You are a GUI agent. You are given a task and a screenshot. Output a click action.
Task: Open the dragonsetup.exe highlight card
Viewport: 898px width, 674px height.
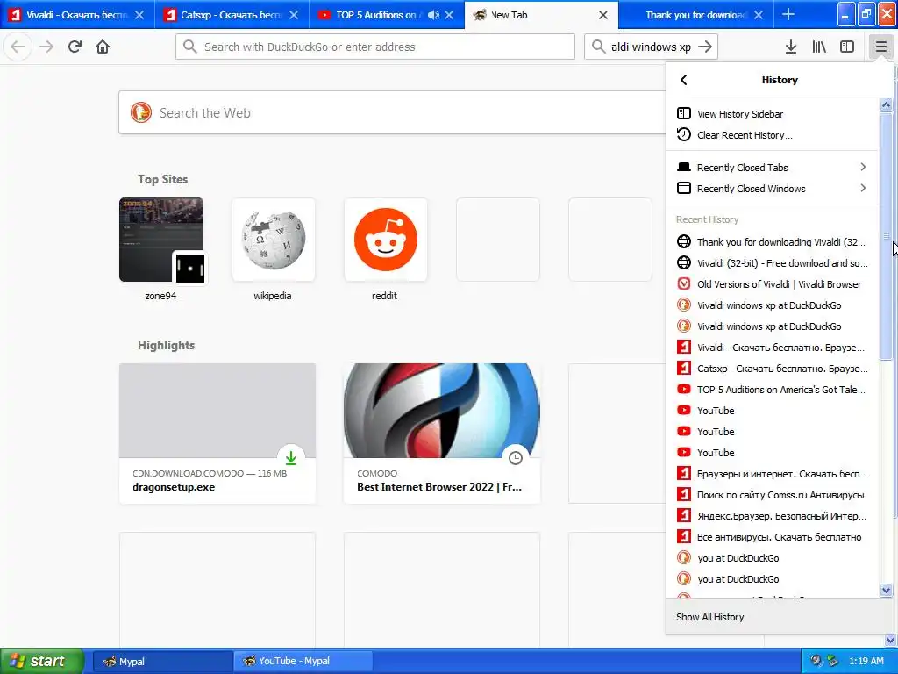(x=217, y=434)
